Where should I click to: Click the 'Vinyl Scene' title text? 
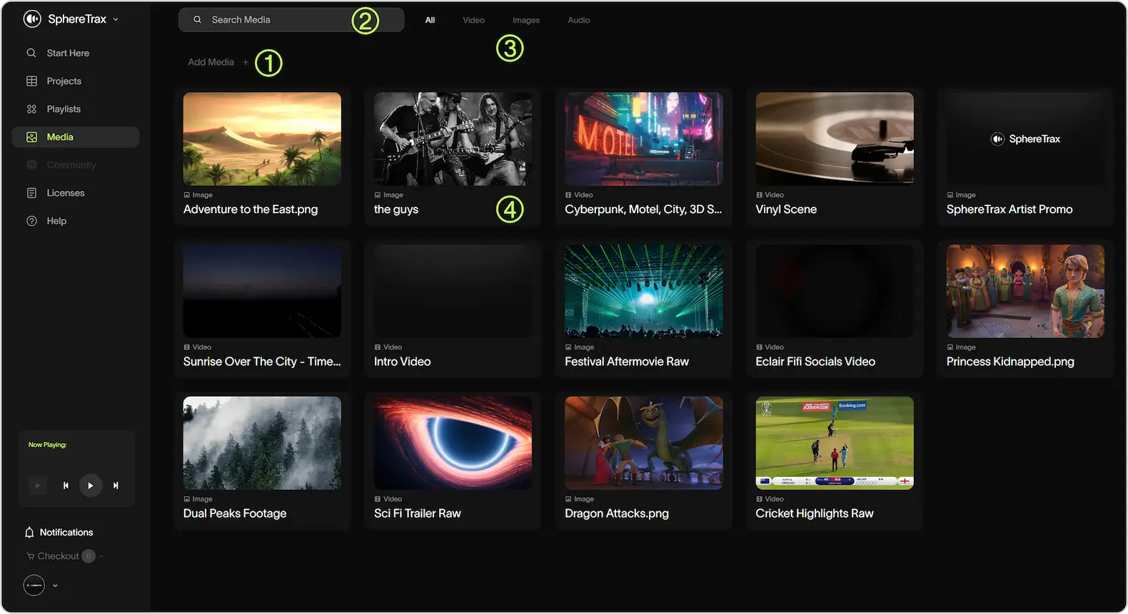tap(786, 210)
